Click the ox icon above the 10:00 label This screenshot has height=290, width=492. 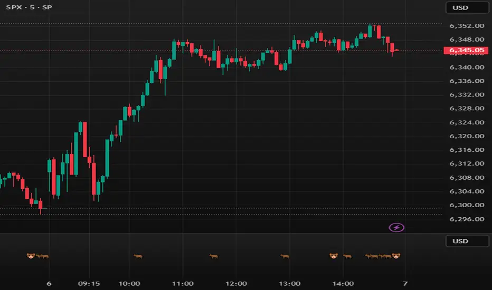coord(138,256)
